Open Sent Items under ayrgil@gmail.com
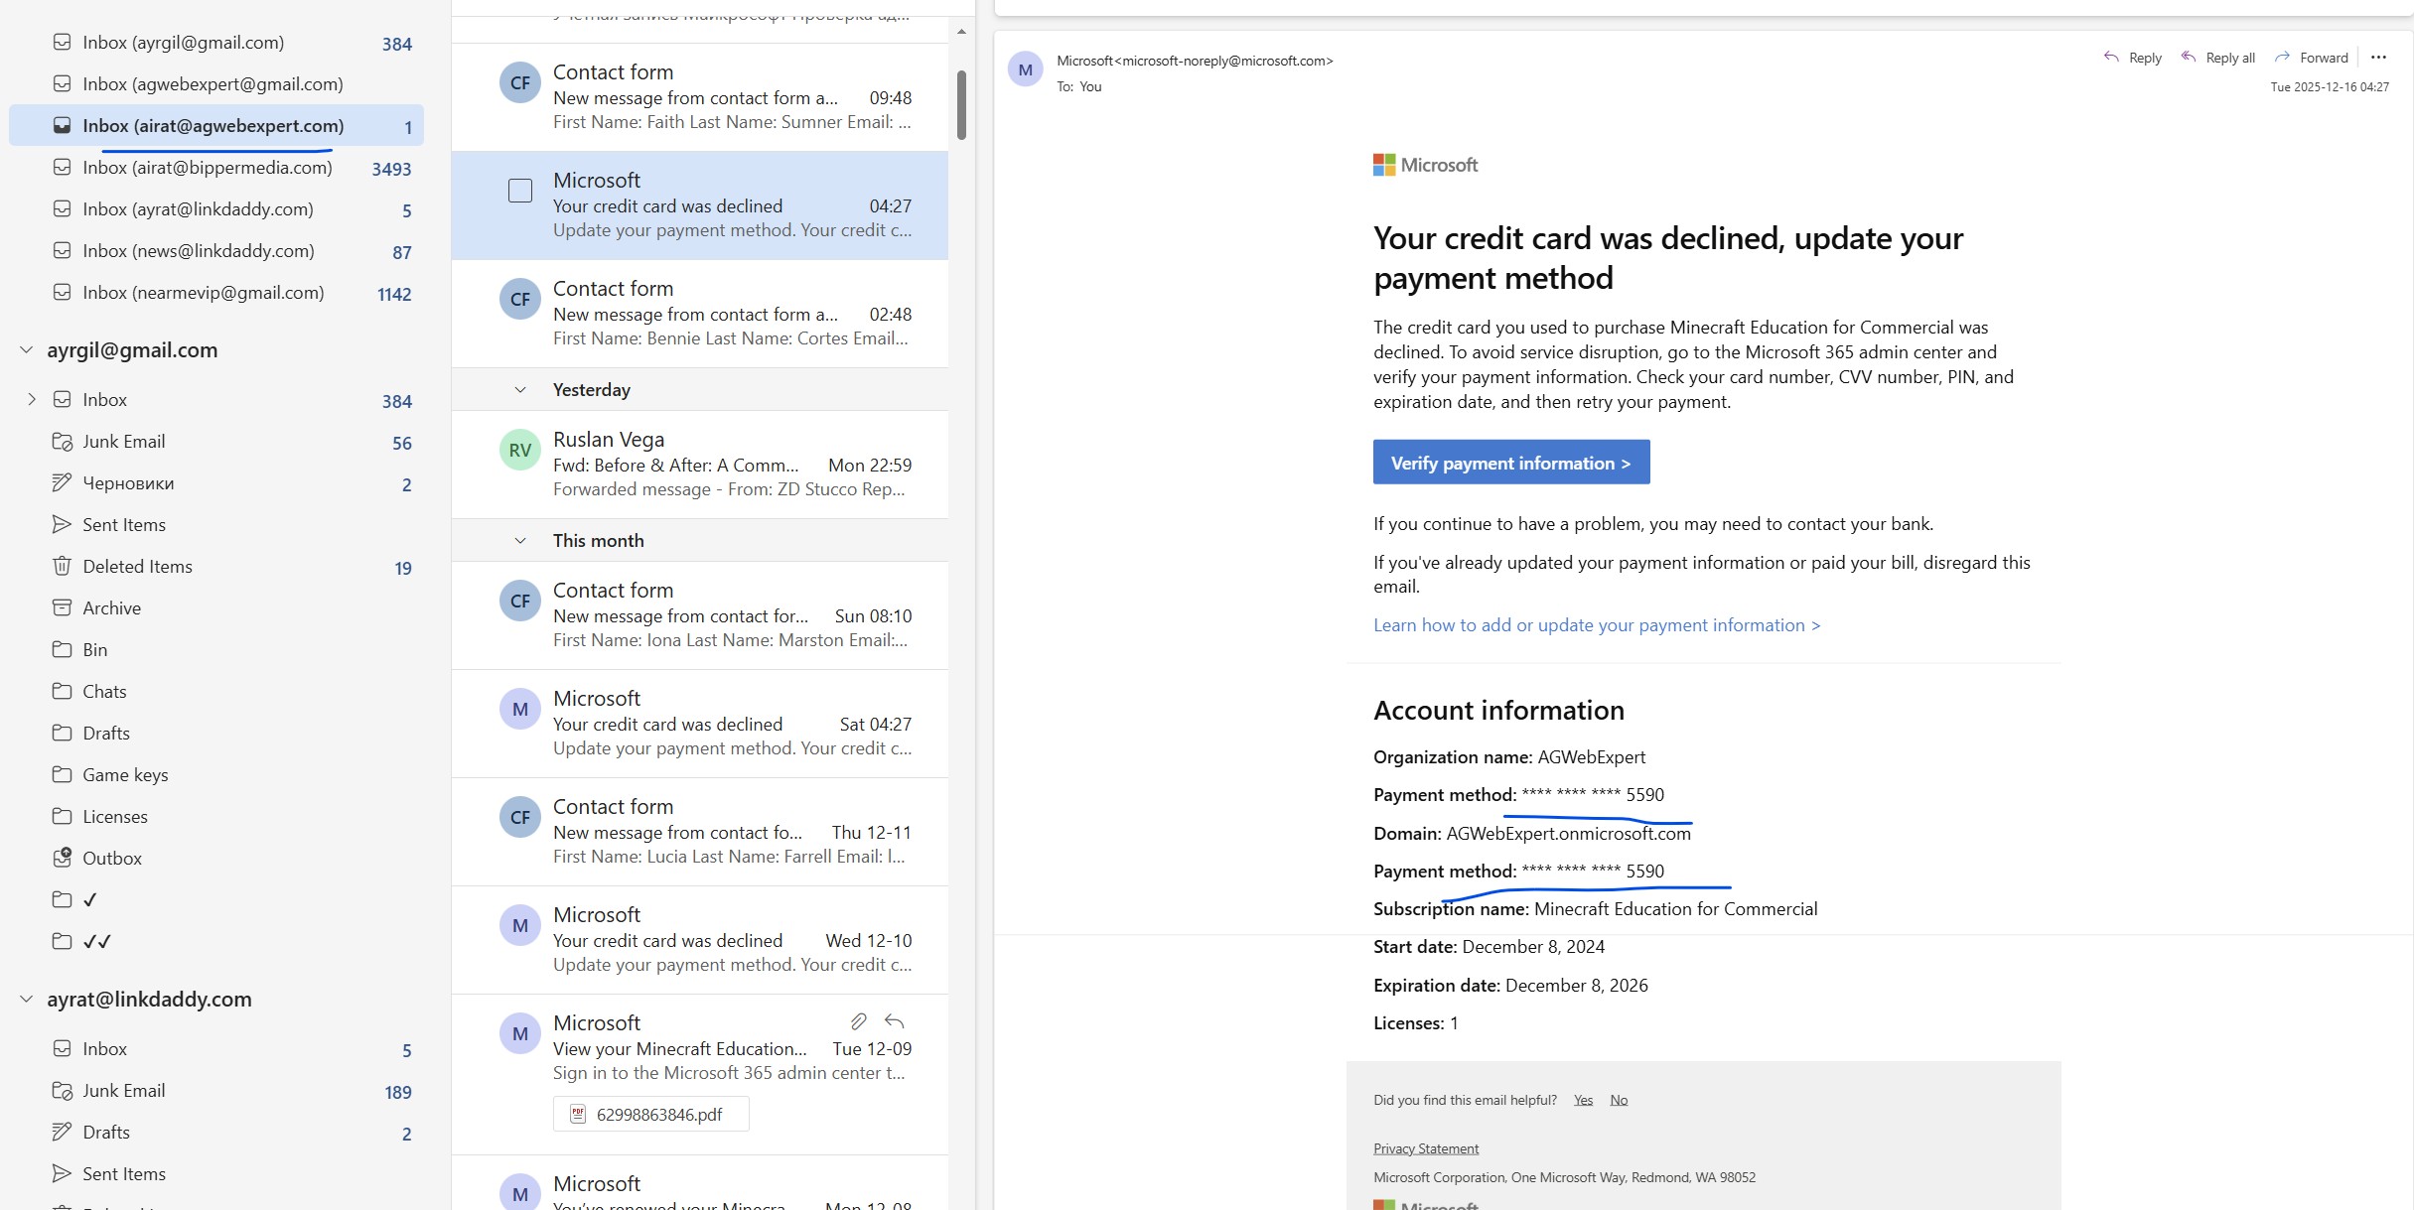Screen dimensions: 2414x1210 coord(216,525)
